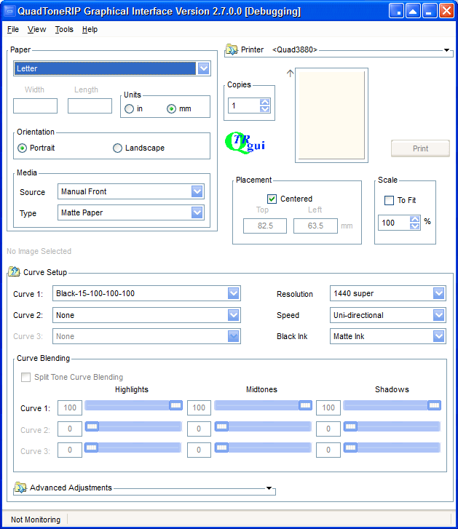Open the View menu
The width and height of the screenshot is (458, 529).
37,30
